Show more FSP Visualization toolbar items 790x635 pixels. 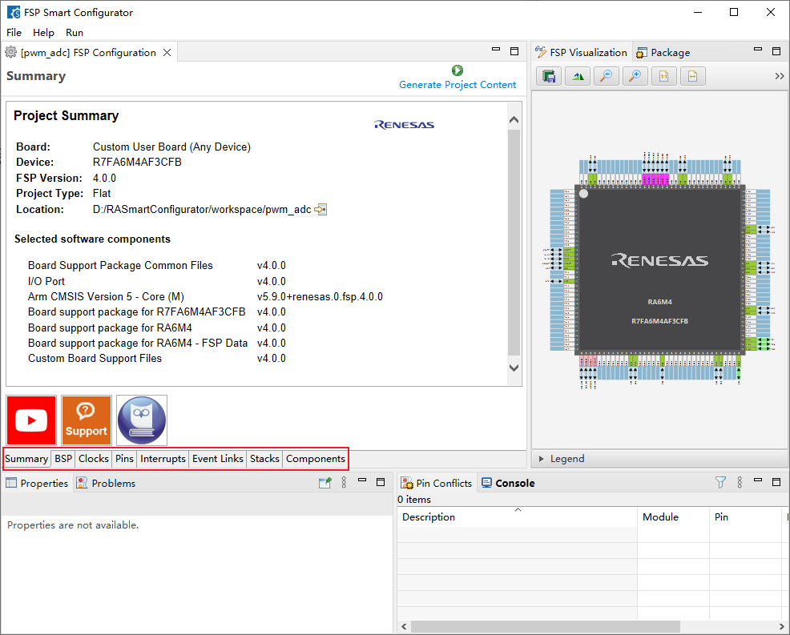pyautogui.click(x=780, y=76)
